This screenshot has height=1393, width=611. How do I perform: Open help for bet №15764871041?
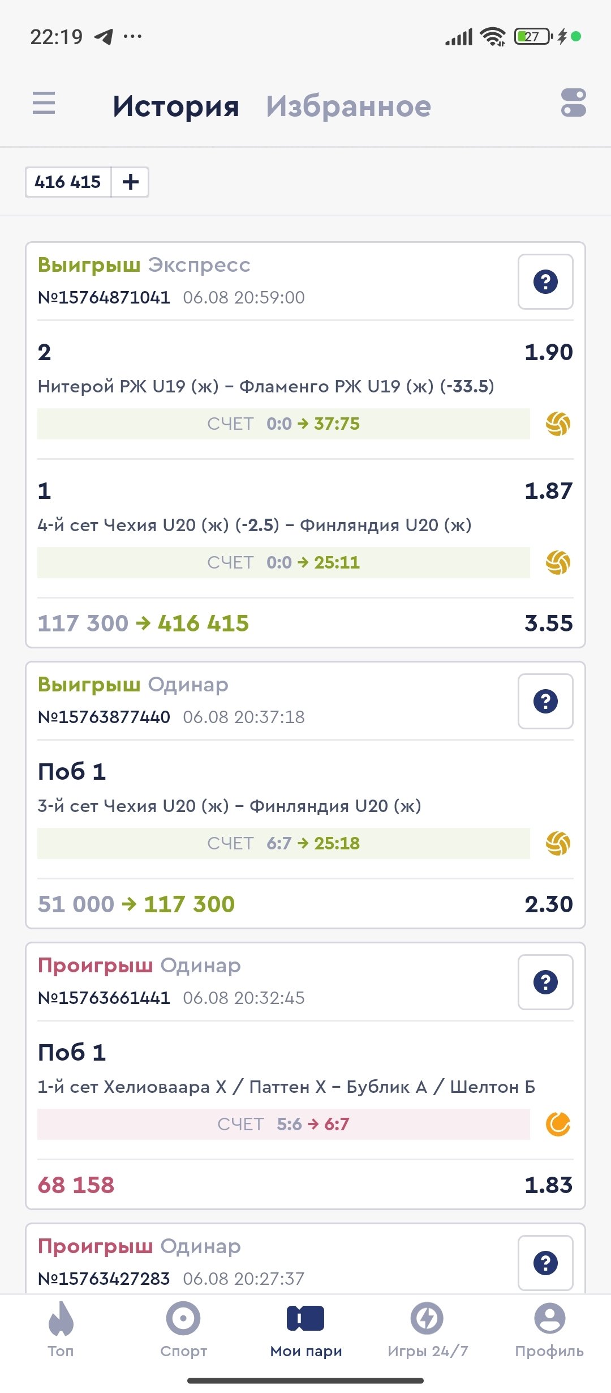pyautogui.click(x=545, y=282)
